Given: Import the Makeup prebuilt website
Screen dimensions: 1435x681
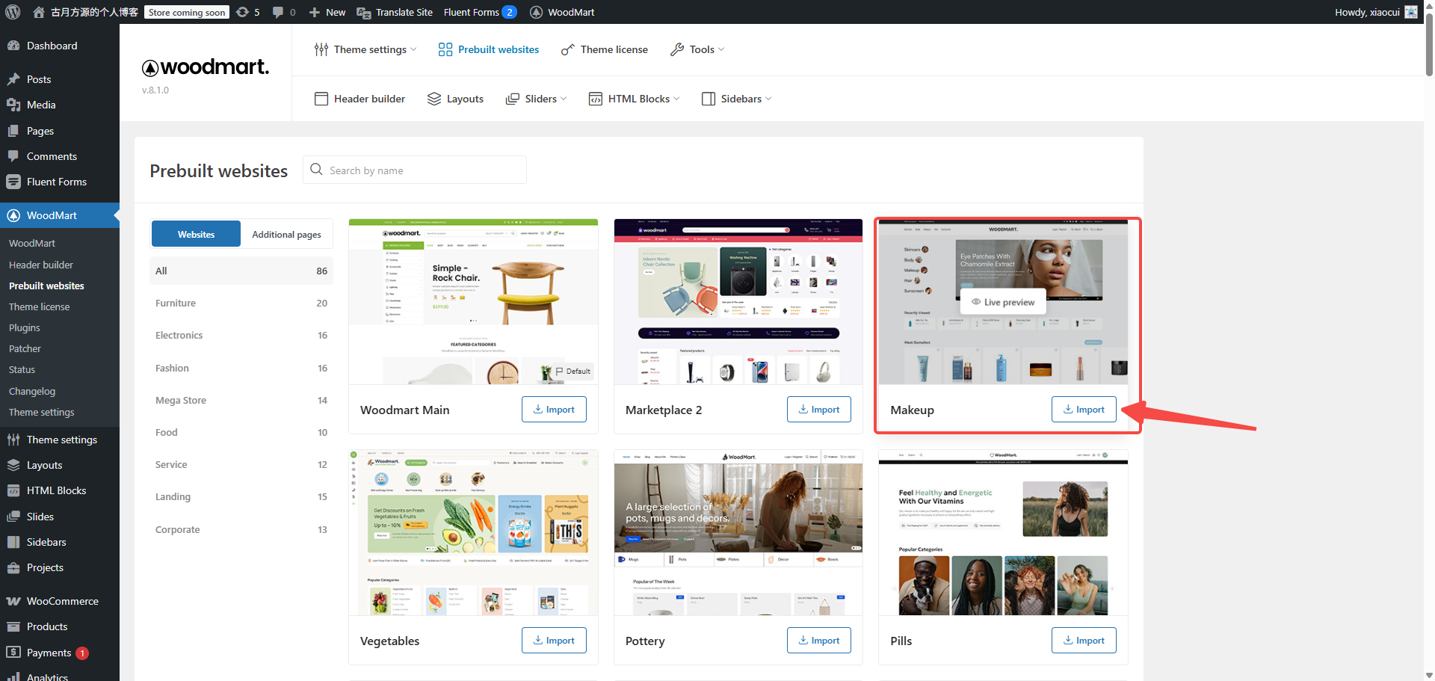Looking at the screenshot, I should point(1083,410).
